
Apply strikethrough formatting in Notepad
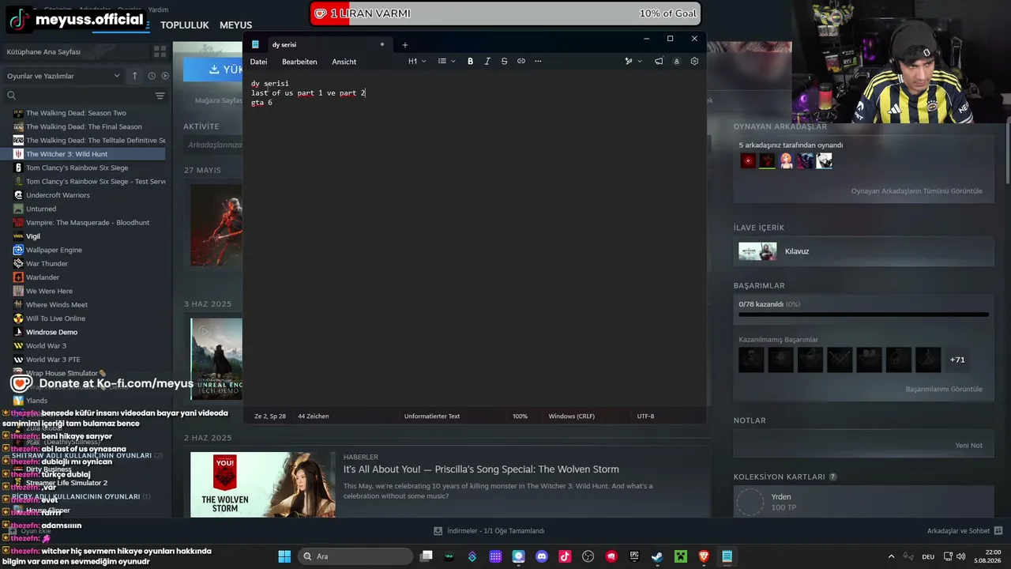coord(504,61)
